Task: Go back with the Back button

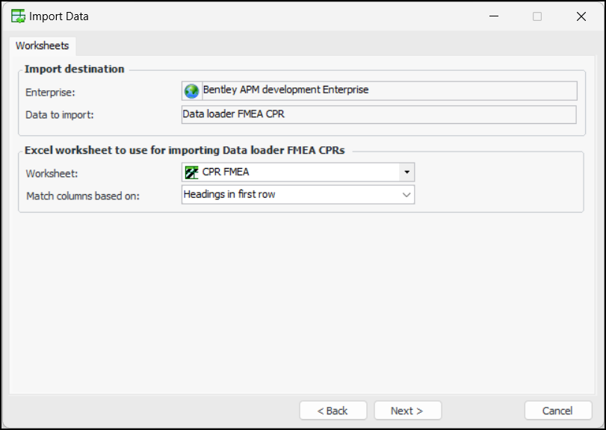Action: [x=333, y=411]
